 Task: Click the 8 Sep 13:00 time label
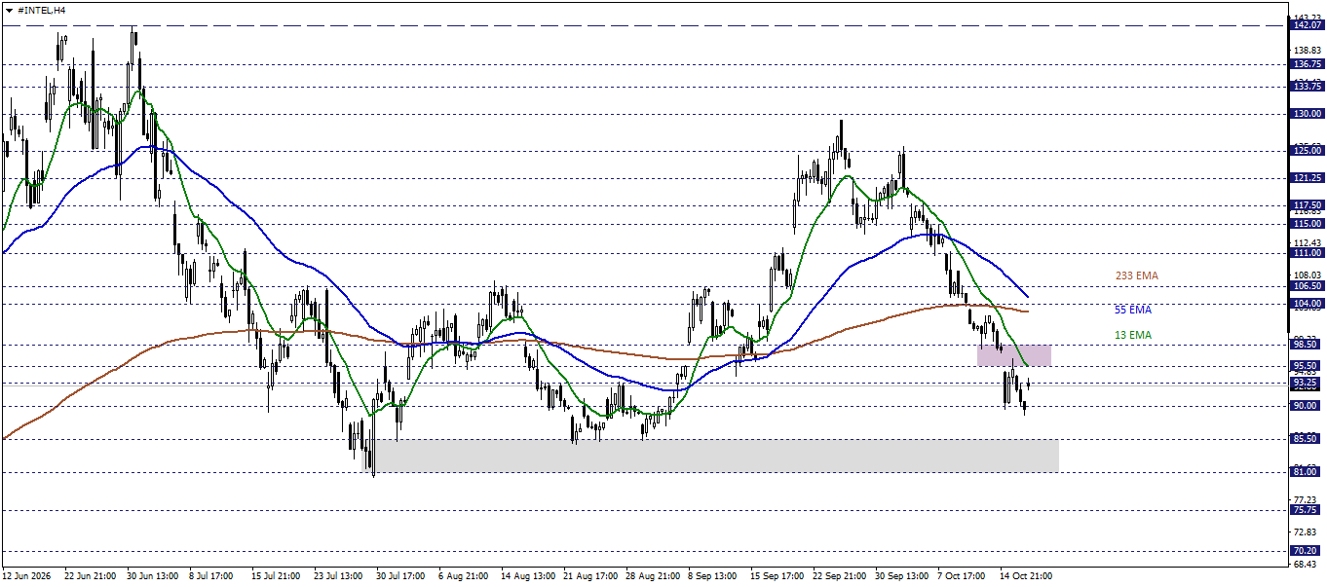713,576
